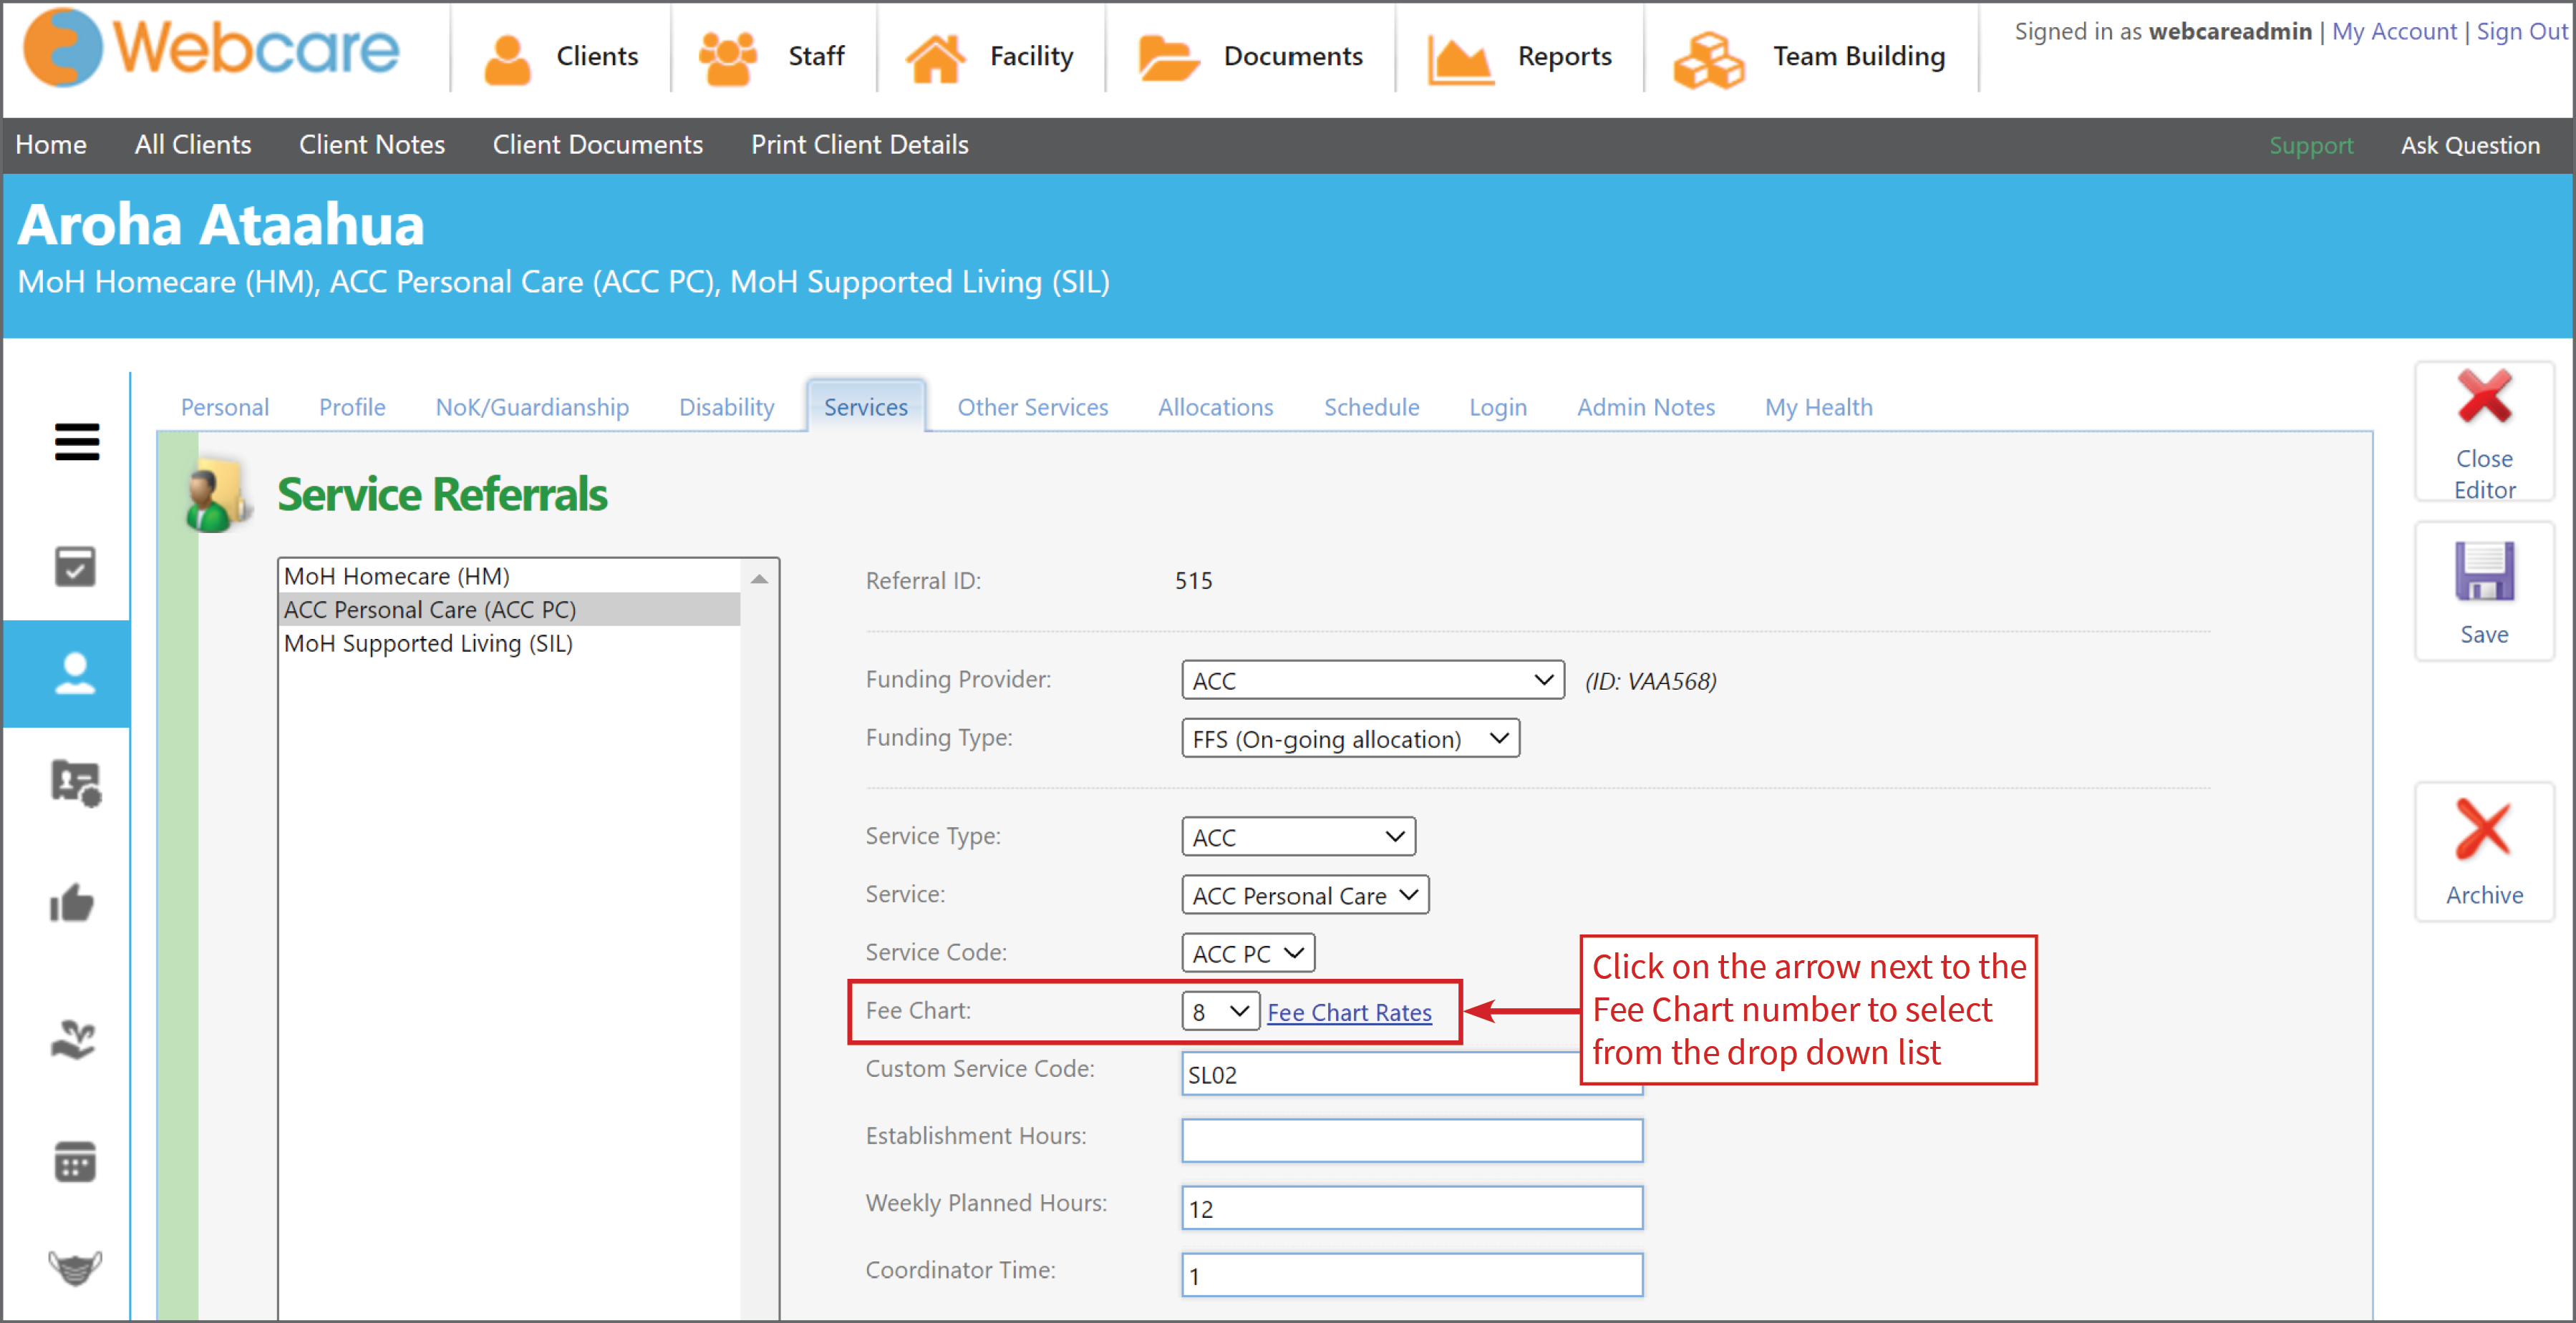Open Reports from the top navigation

pos(1563,56)
